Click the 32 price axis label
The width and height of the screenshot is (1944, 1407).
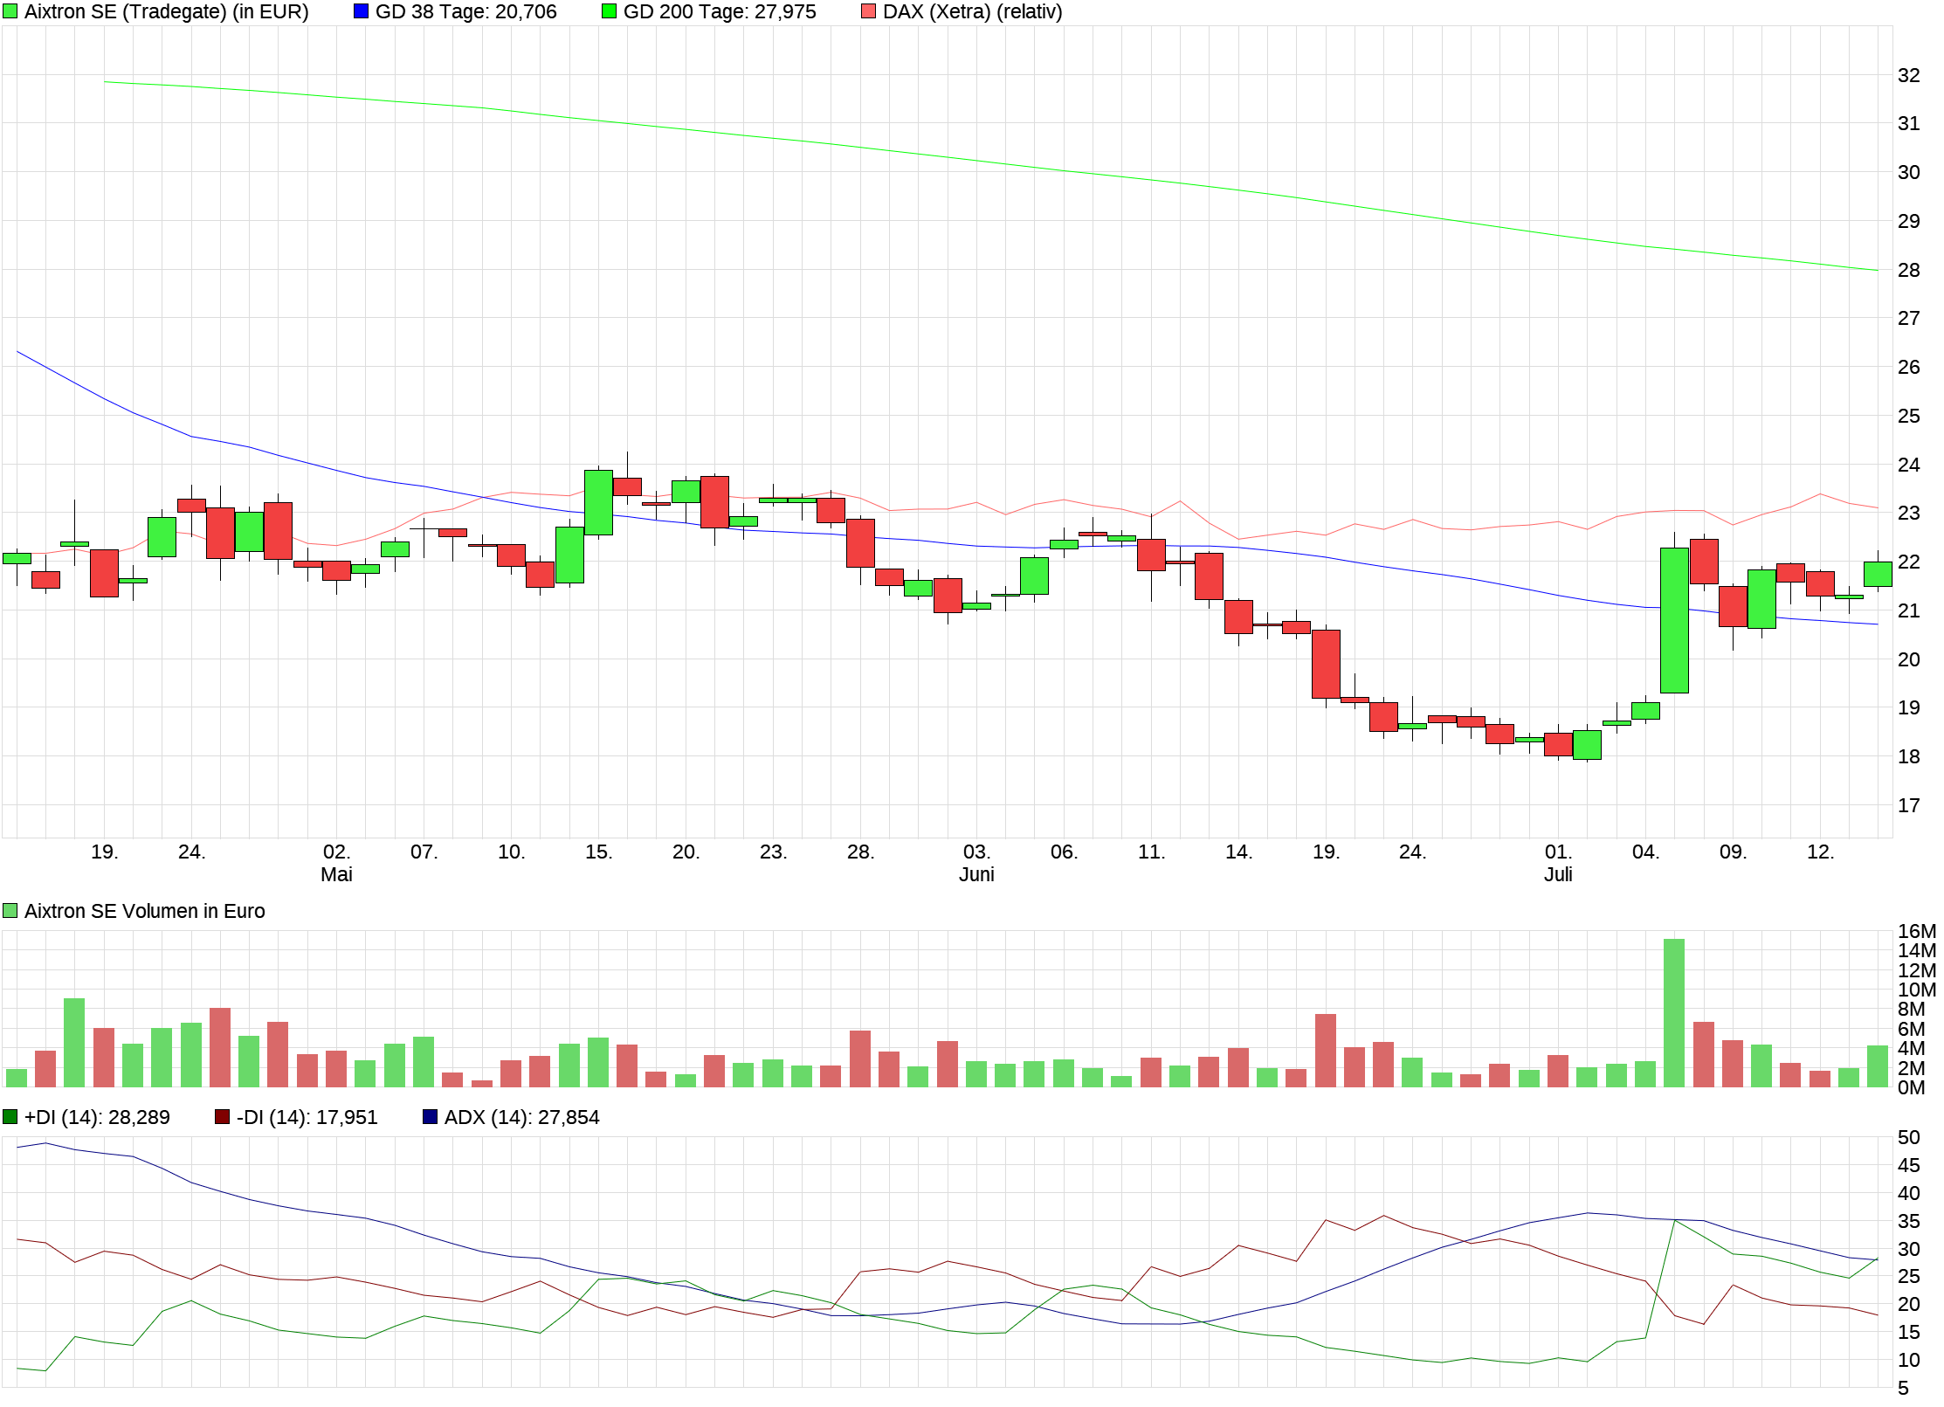(x=1908, y=75)
